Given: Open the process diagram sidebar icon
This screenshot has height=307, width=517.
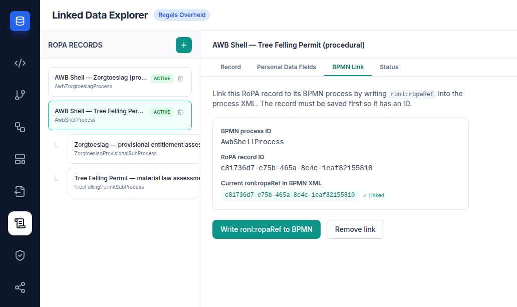Looking at the screenshot, I should 20,127.
